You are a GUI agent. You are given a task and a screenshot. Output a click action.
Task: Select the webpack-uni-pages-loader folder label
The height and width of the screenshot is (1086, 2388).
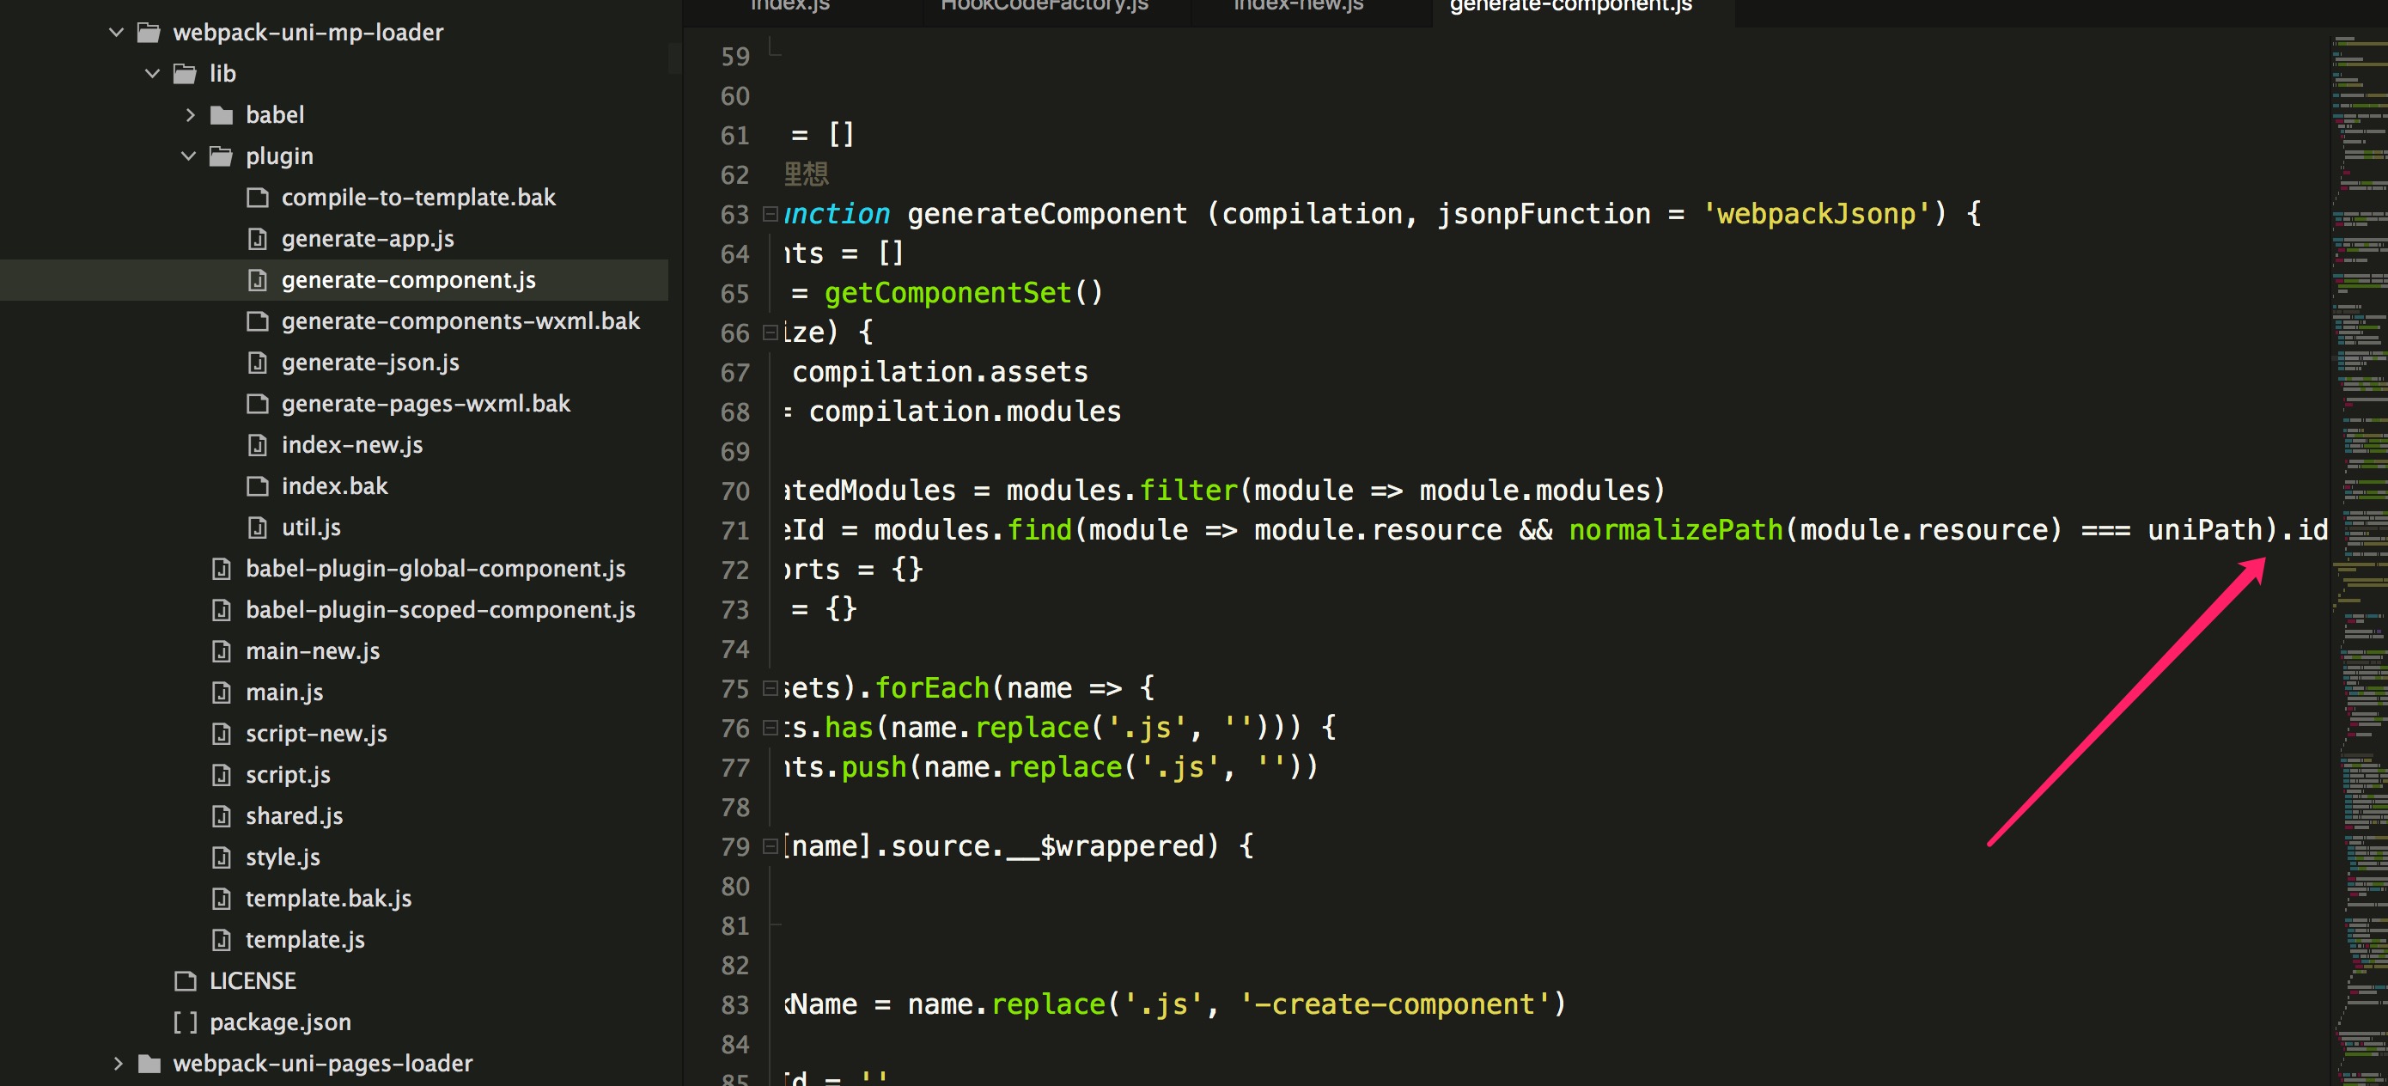click(x=323, y=1063)
